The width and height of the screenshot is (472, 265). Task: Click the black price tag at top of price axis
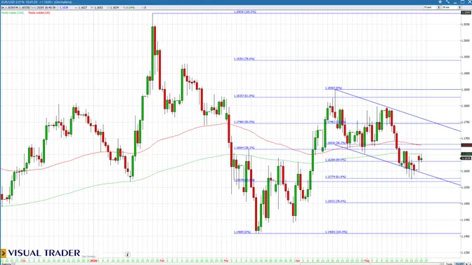[x=466, y=13]
